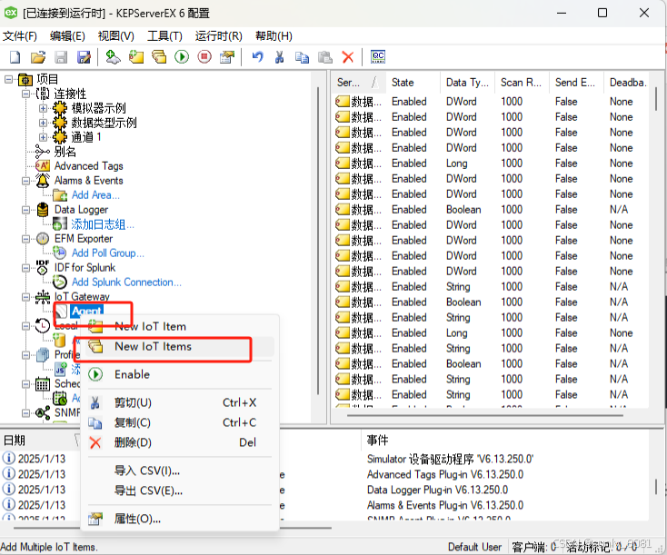The image size is (667, 555).
Task: Click the Cut scissors toolbar icon
Action: pyautogui.click(x=280, y=57)
